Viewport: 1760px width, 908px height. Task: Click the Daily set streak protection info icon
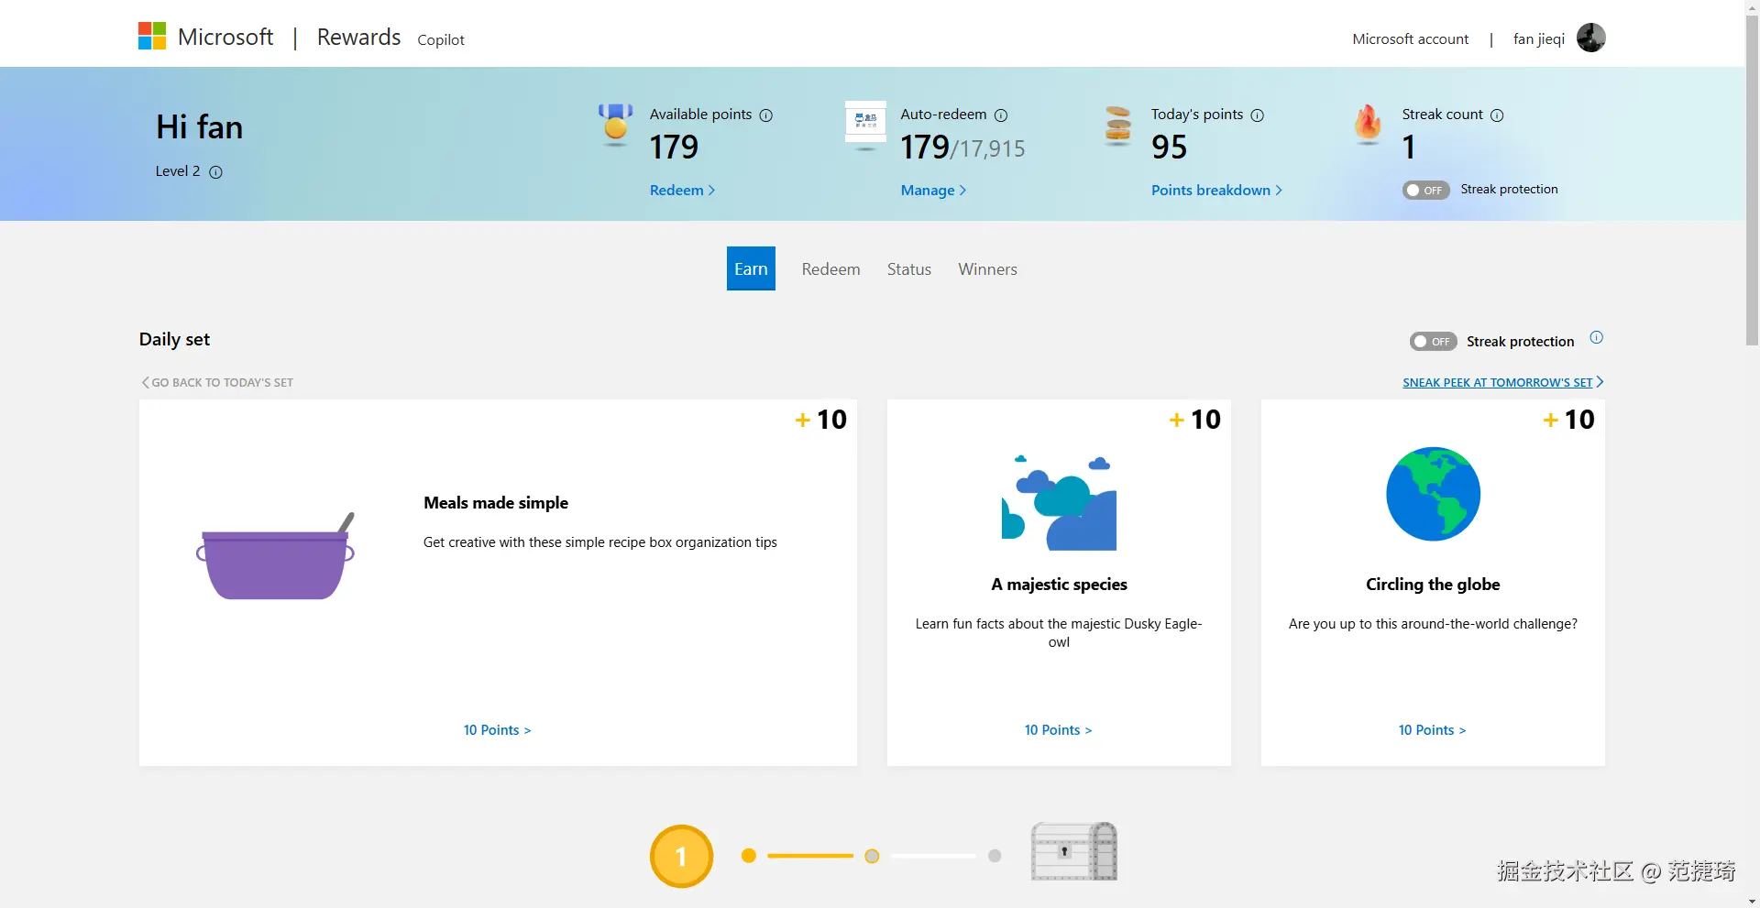coord(1596,338)
